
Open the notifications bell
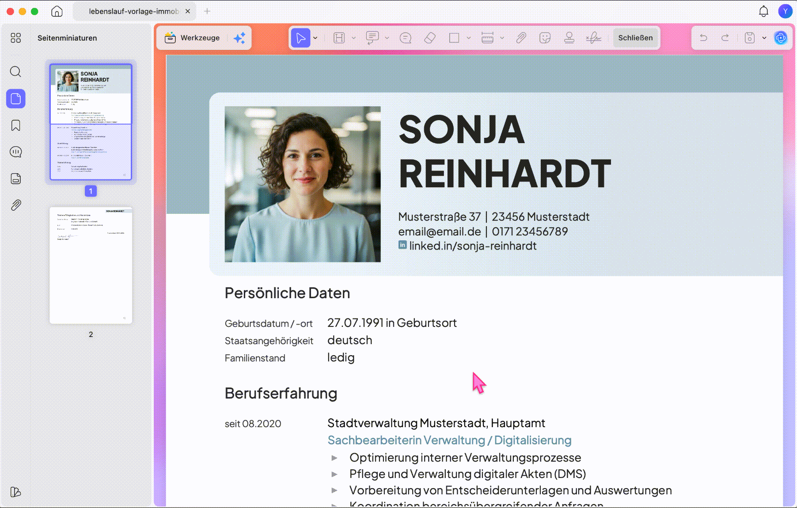tap(763, 11)
